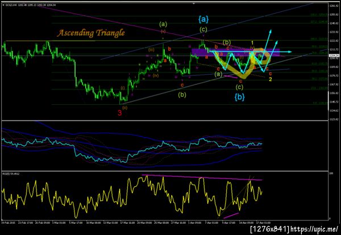Image resolution: width=341 pixels, height=235 pixels.
Task: Click the 19 Feb 2015 time axis label
Action: [7, 222]
